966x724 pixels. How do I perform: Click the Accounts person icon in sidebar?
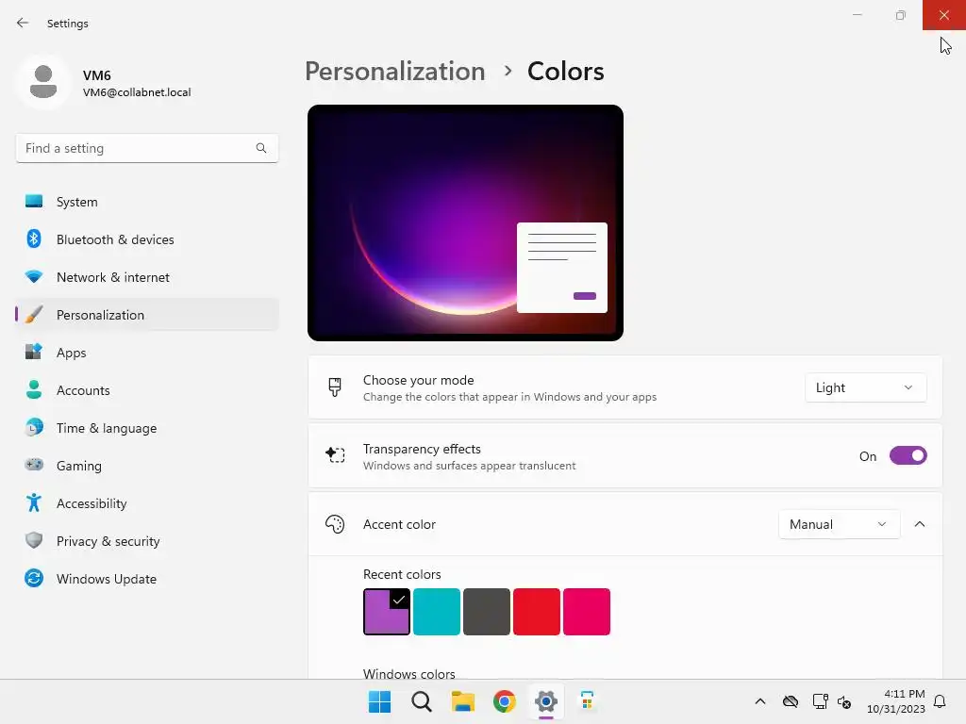point(34,389)
